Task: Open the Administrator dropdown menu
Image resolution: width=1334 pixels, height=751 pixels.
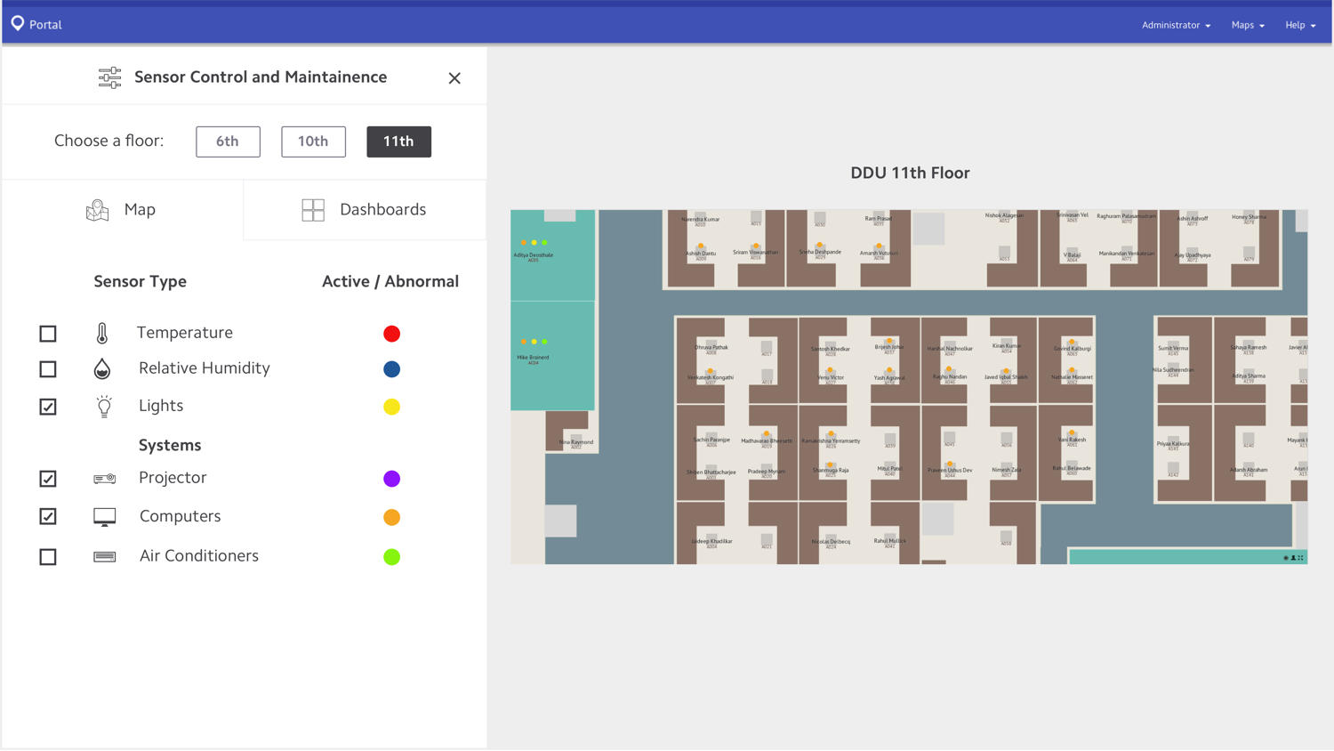Action: tap(1176, 25)
